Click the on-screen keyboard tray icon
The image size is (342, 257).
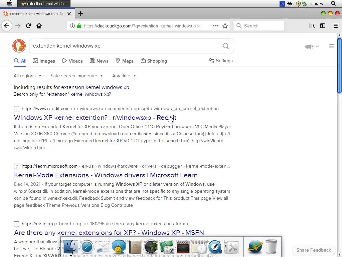[x=290, y=4]
